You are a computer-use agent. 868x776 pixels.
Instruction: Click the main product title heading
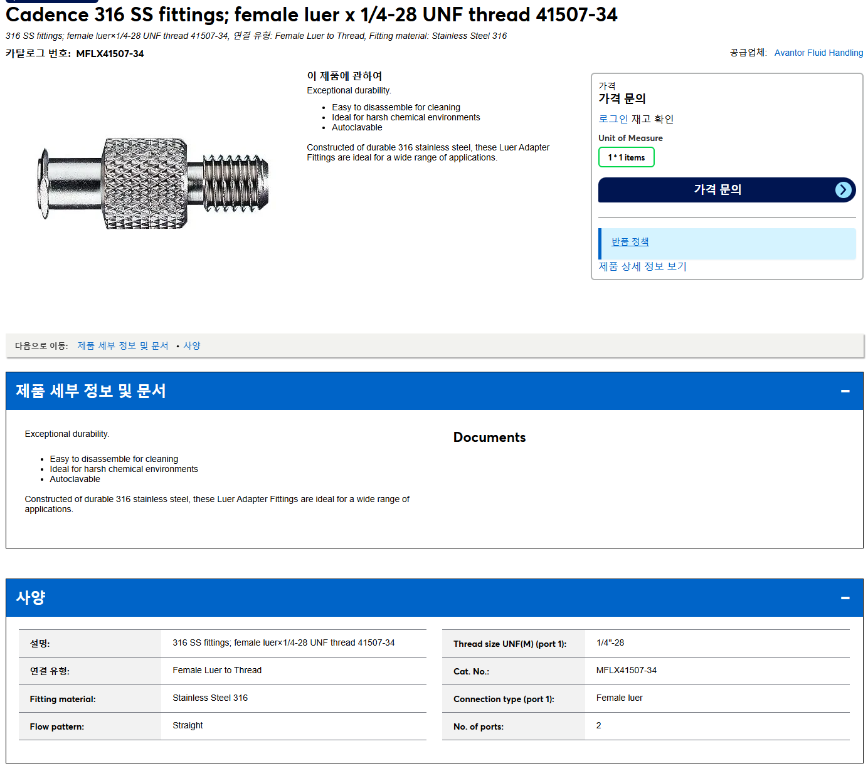(x=312, y=14)
